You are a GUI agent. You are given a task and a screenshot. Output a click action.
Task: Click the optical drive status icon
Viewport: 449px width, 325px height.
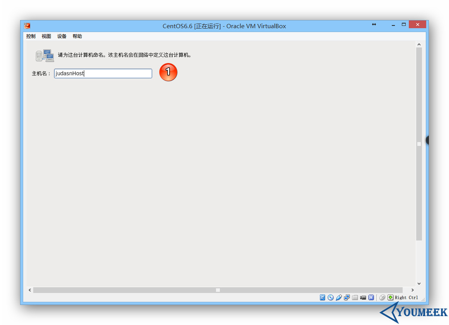point(330,297)
